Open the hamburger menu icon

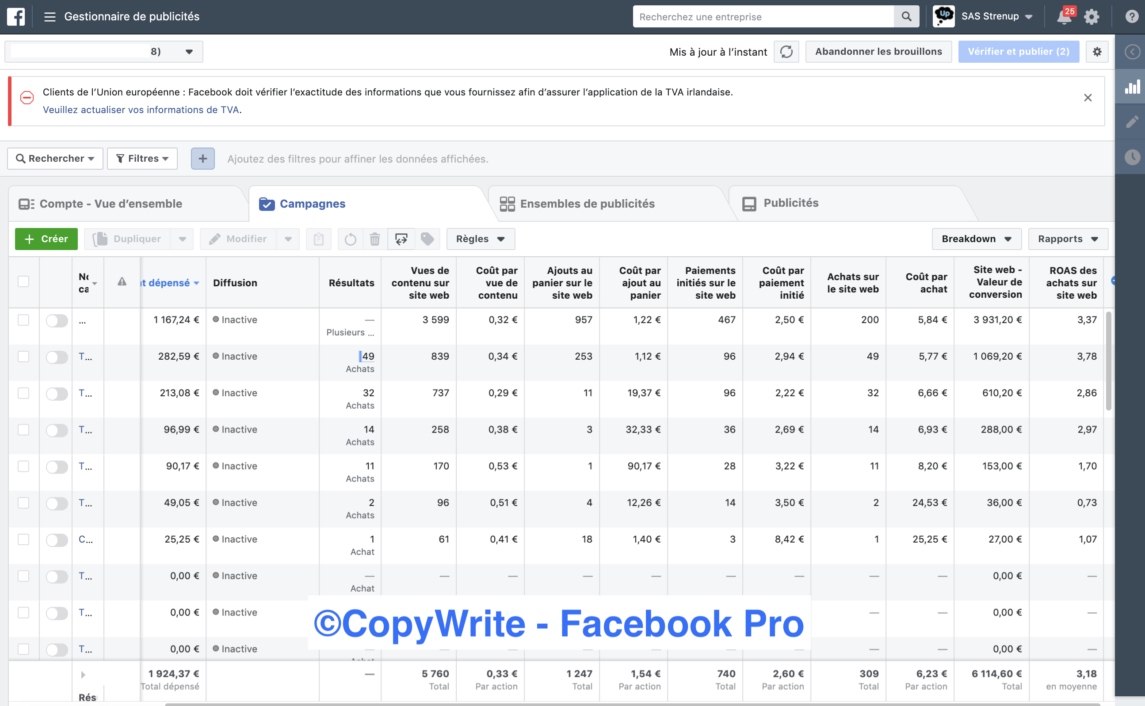50,17
